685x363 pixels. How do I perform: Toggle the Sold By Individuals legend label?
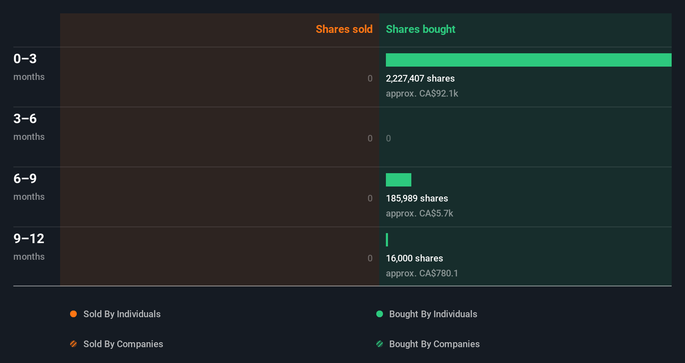coord(122,314)
